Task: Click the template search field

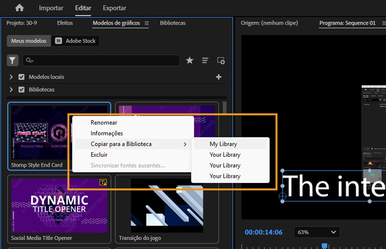Action: pos(101,60)
